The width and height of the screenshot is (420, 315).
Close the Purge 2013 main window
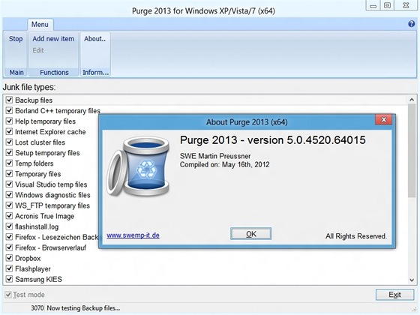click(406, 6)
